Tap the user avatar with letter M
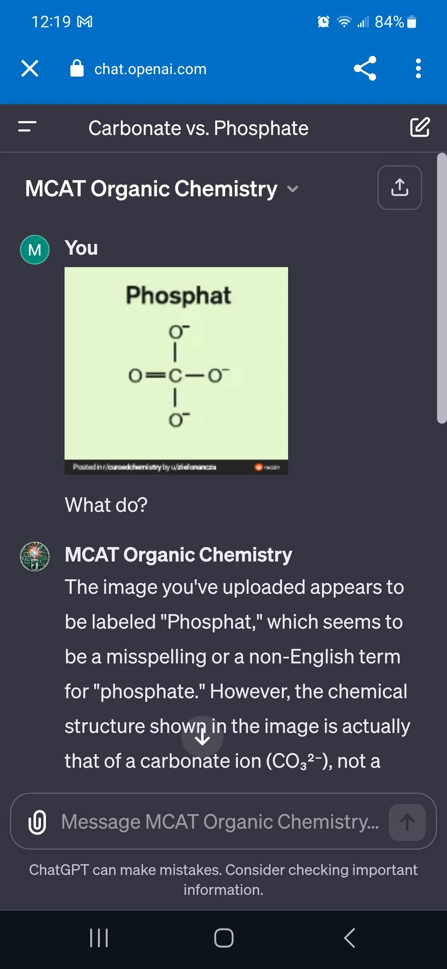The height and width of the screenshot is (969, 447). [x=35, y=249]
